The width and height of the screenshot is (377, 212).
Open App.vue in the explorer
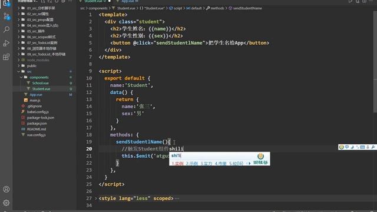[36, 94]
